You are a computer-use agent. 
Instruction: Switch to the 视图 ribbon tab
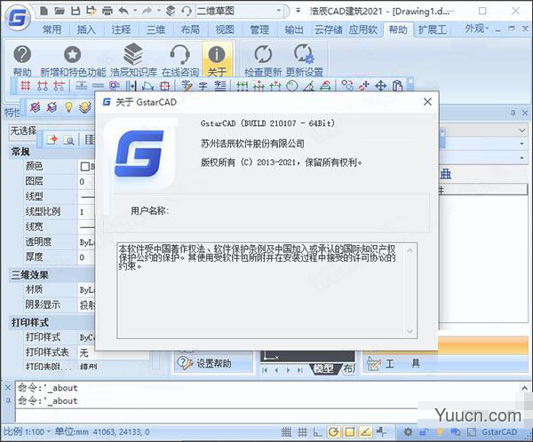pyautogui.click(x=225, y=30)
